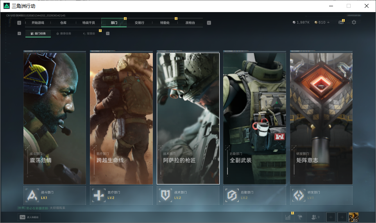Click the Tab 进入特勤处 button
Image resolution: width=376 pixels, height=223 pixels.
(29, 217)
